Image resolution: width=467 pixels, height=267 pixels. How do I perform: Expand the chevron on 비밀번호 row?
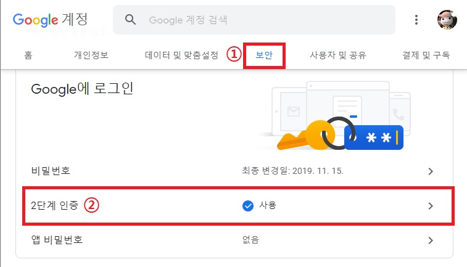431,171
